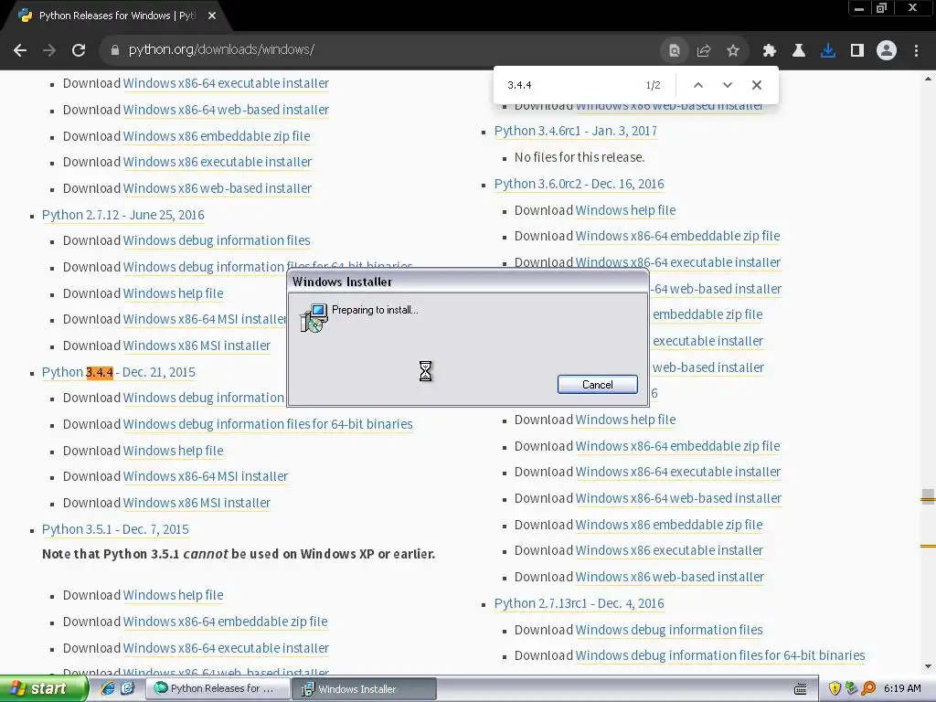The height and width of the screenshot is (702, 936).
Task: Switch to Python Releases taskbar button
Action: click(x=218, y=689)
